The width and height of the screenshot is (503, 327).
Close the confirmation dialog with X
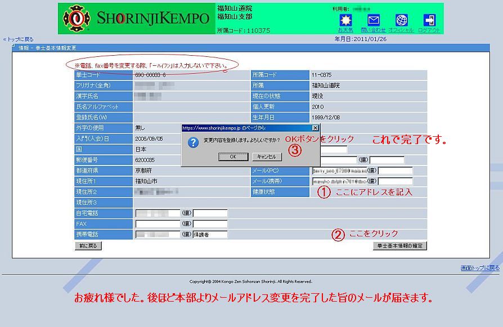[x=315, y=128]
